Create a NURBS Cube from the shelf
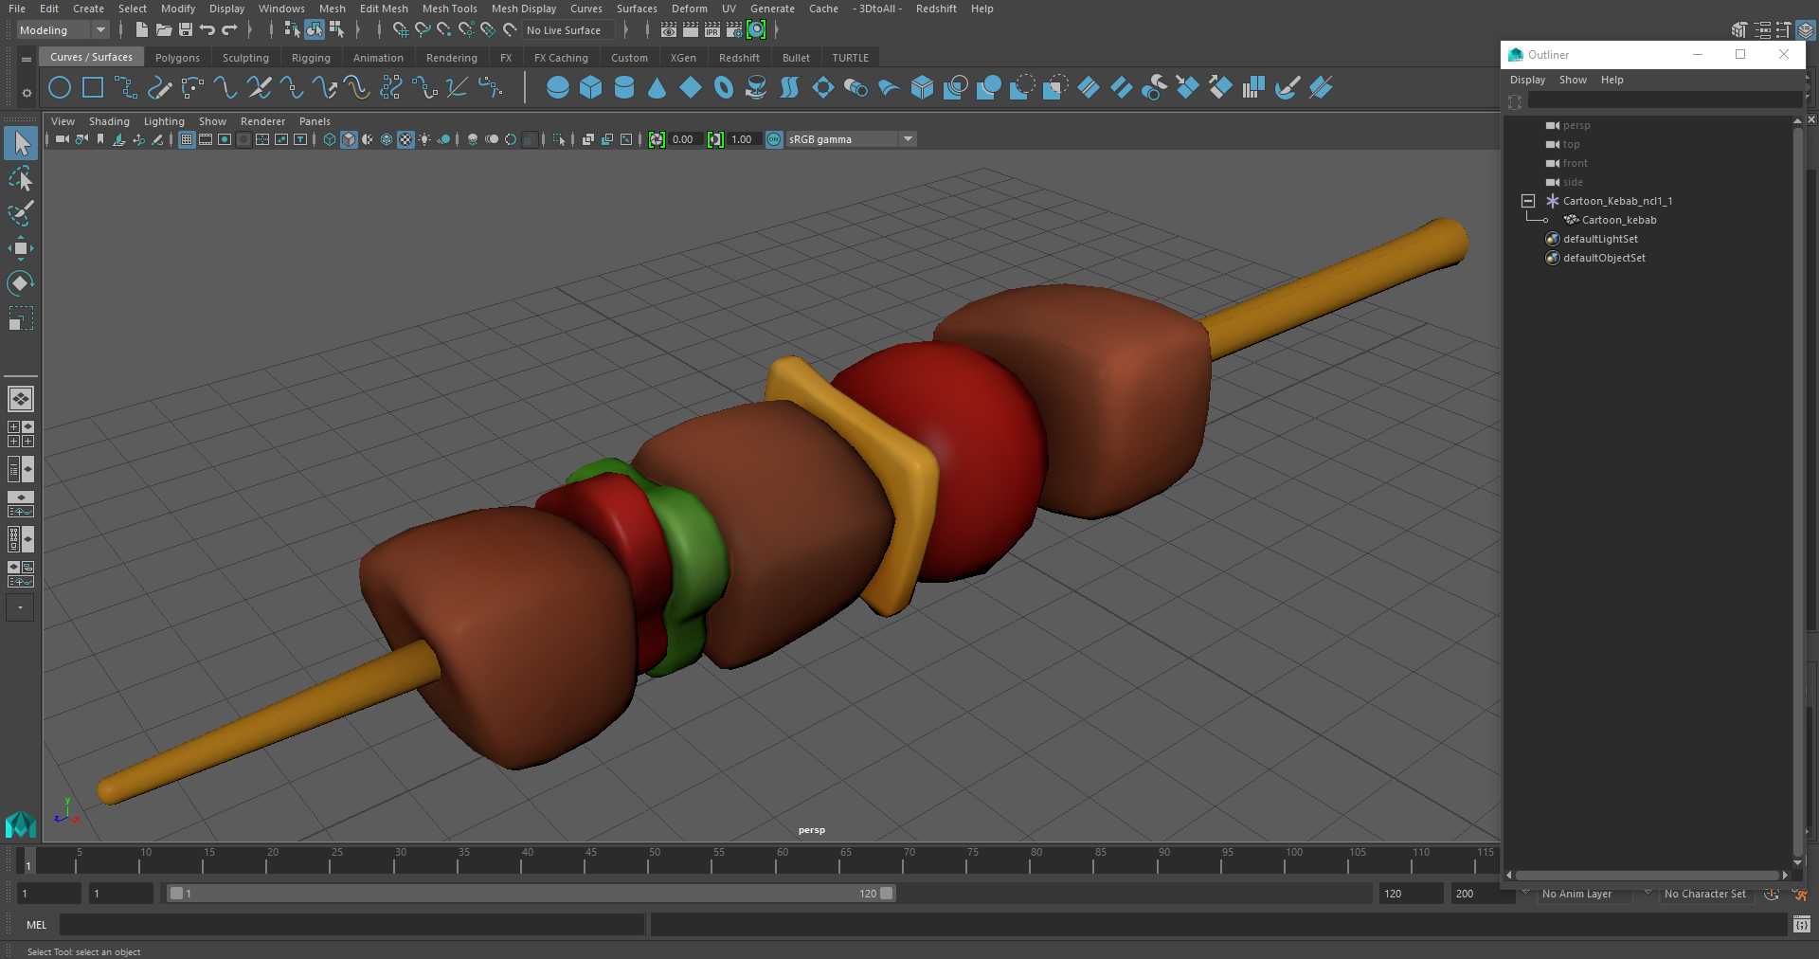 [591, 88]
